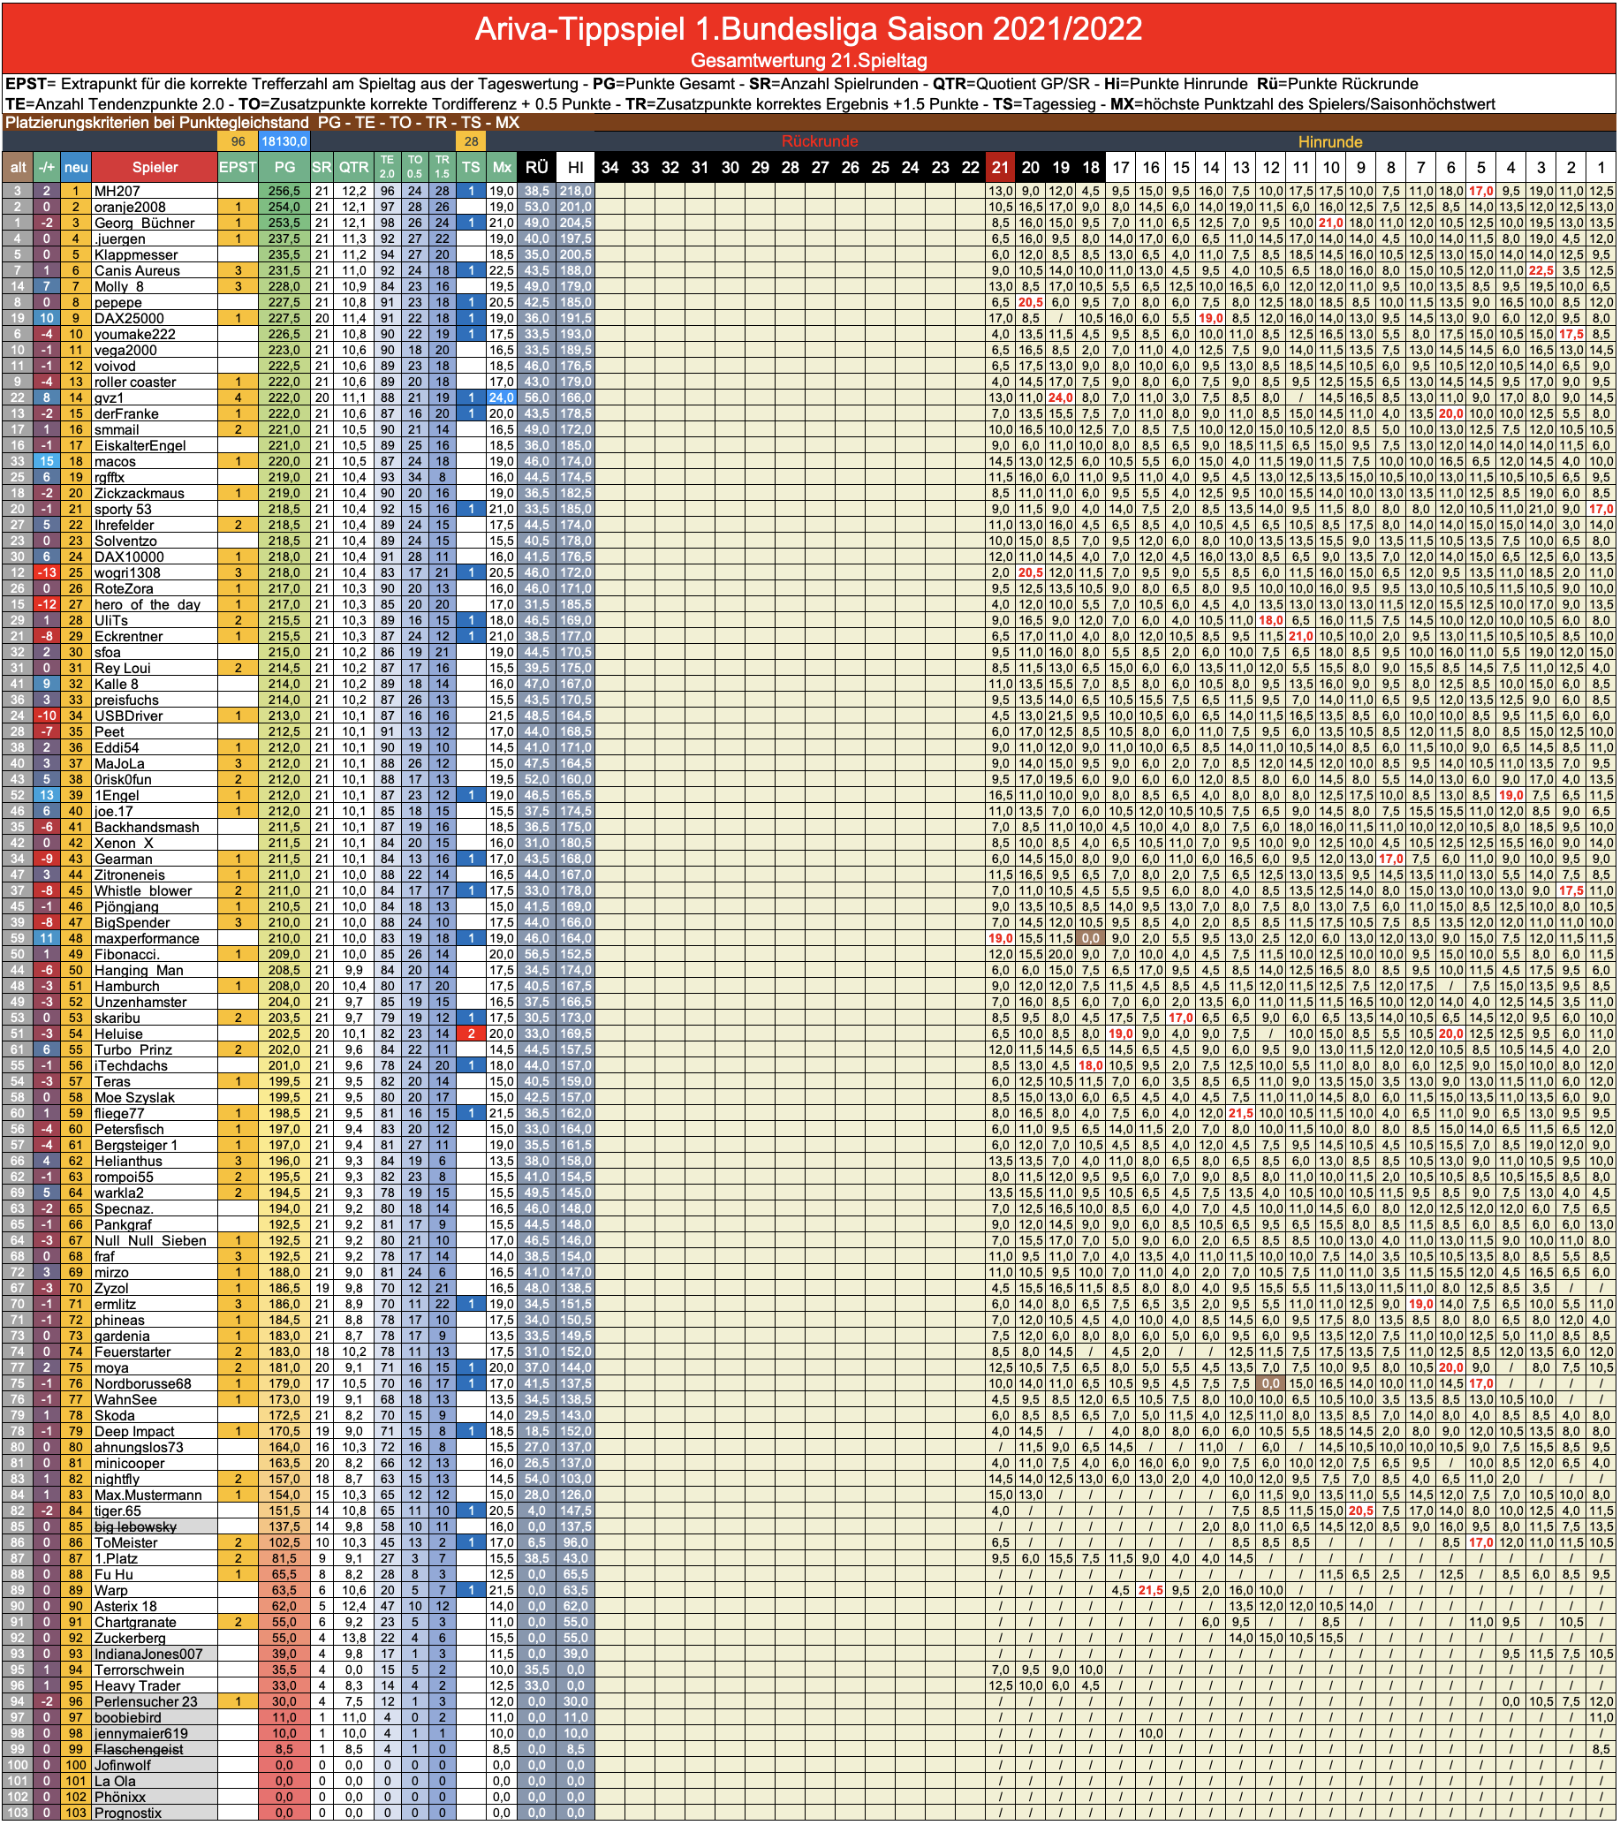
Task: Click the Ariva-Tippspiel title banner
Action: (809, 29)
